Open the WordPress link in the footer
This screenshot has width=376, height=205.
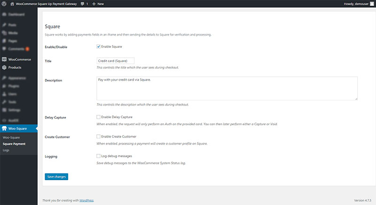point(86,200)
